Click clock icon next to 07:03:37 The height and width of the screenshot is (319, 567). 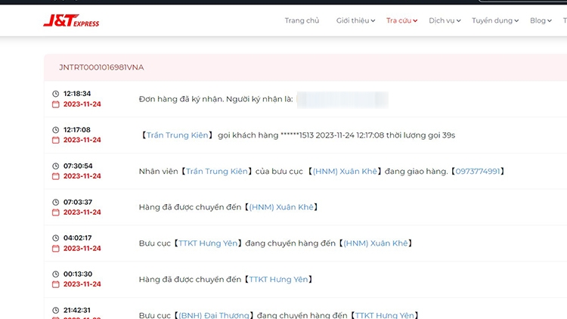pos(56,202)
